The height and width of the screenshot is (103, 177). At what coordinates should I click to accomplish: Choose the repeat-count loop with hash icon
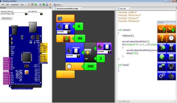[171, 29]
